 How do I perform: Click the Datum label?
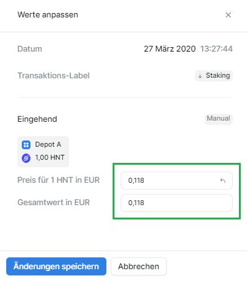click(30, 49)
